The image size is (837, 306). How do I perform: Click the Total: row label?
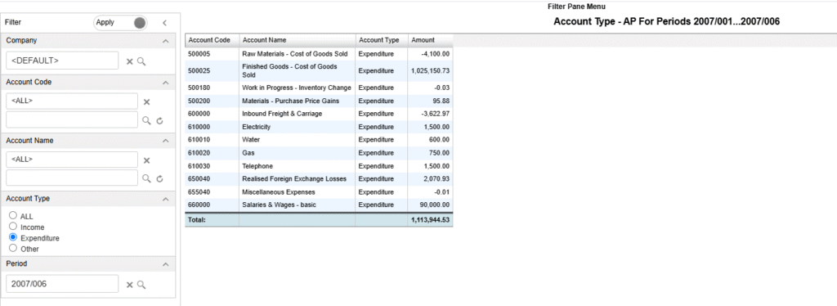(x=197, y=219)
